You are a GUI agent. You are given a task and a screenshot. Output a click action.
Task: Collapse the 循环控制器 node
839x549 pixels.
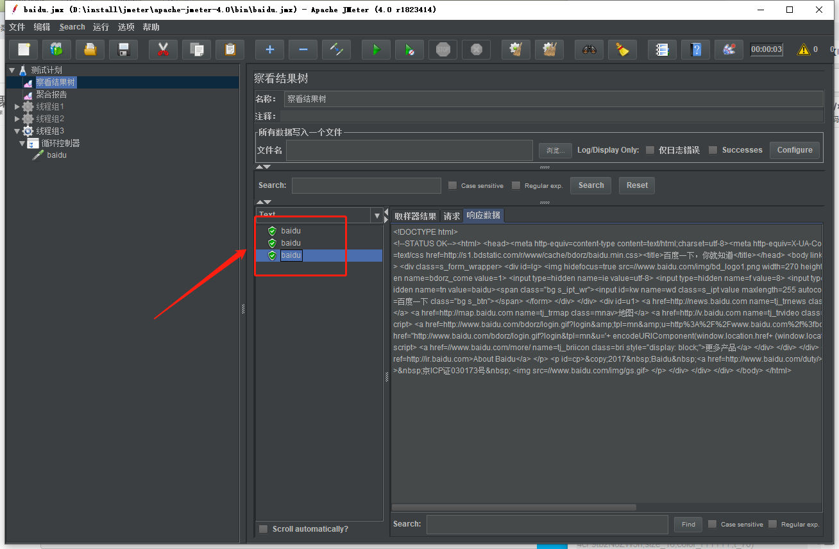pos(22,143)
